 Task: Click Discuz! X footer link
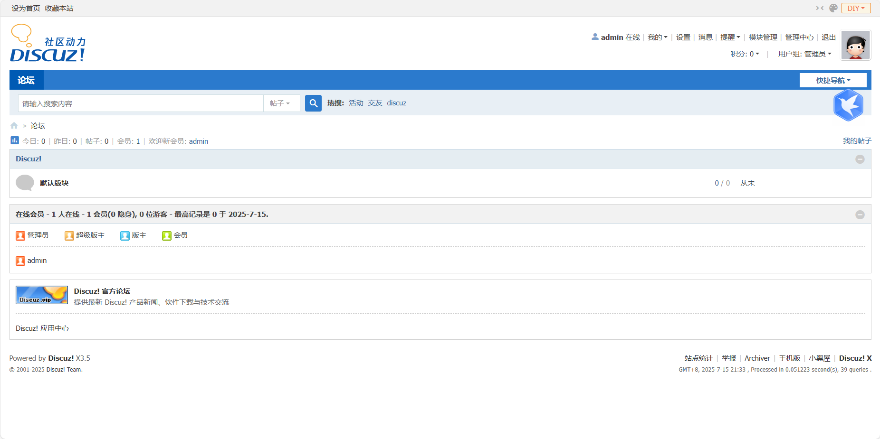(855, 358)
